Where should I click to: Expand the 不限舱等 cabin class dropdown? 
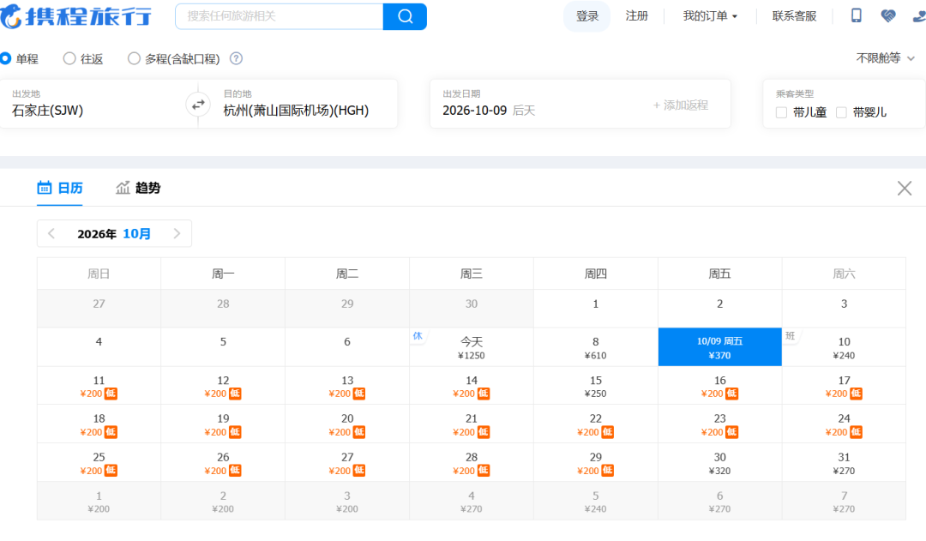coord(885,58)
